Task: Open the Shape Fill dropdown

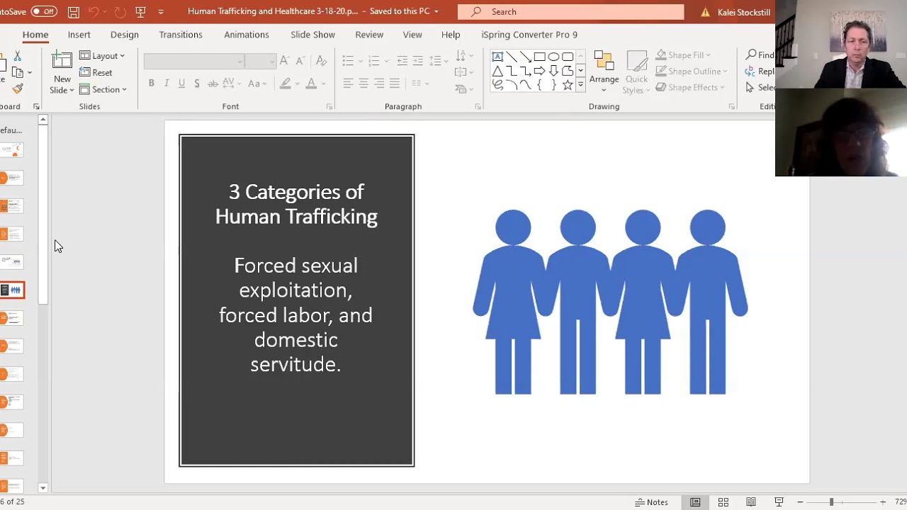Action: tap(683, 55)
